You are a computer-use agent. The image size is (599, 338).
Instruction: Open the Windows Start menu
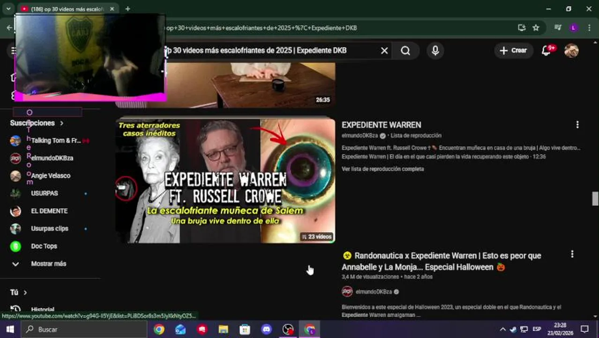[x=10, y=330]
